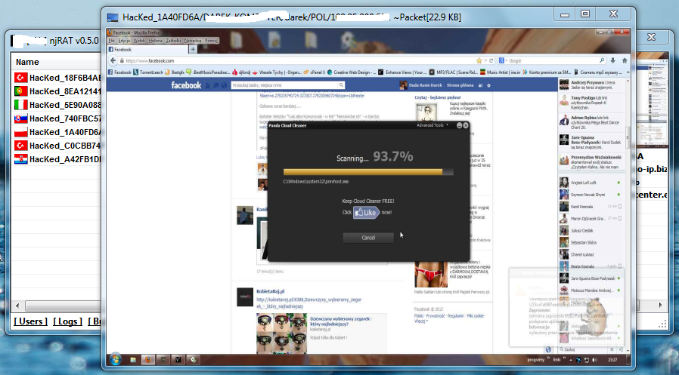The width and height of the screenshot is (679, 375).
Task: Select the HacKed_8EA1214 row
Action: pyautogui.click(x=57, y=91)
